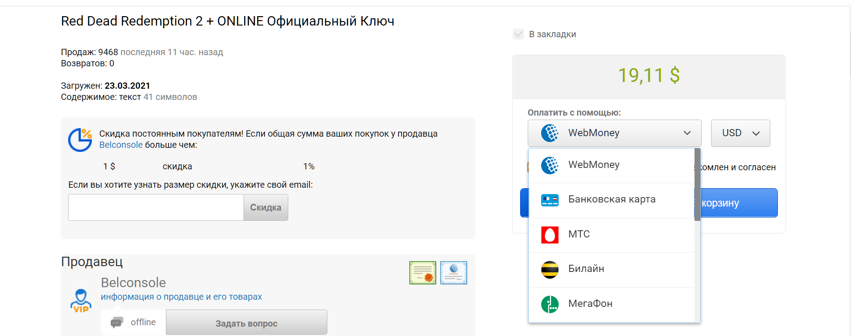Click the 41 символов content text
This screenshot has height=336, width=851.
coord(170,97)
